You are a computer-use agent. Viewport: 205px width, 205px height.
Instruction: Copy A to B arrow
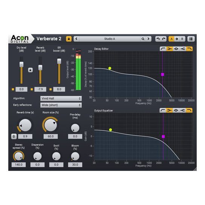[x=177, y=39]
